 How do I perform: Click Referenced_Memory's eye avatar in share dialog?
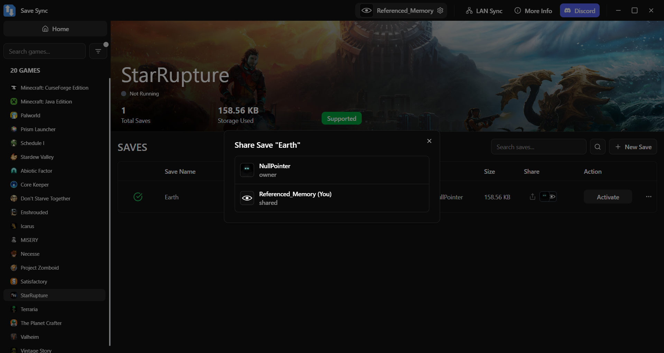[x=247, y=198]
